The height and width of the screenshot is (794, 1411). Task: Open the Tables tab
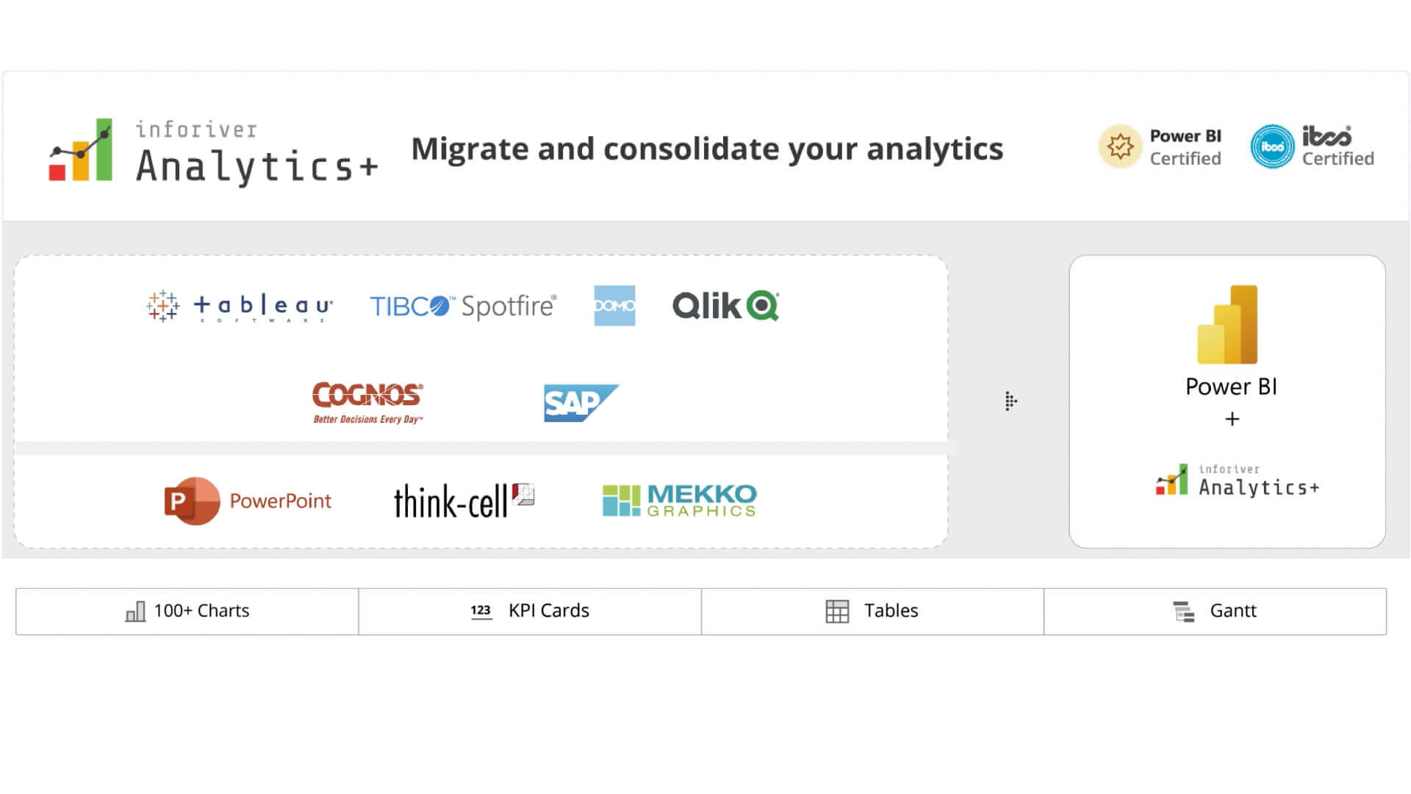pyautogui.click(x=872, y=611)
